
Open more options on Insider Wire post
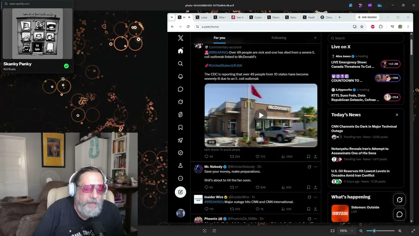tap(315, 197)
